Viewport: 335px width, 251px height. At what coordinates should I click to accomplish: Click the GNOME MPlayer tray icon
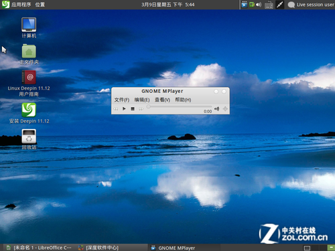pyautogui.click(x=245, y=5)
